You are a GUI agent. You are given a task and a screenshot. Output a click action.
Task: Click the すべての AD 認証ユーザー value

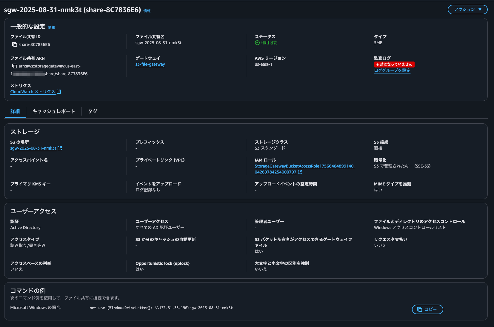click(x=160, y=228)
